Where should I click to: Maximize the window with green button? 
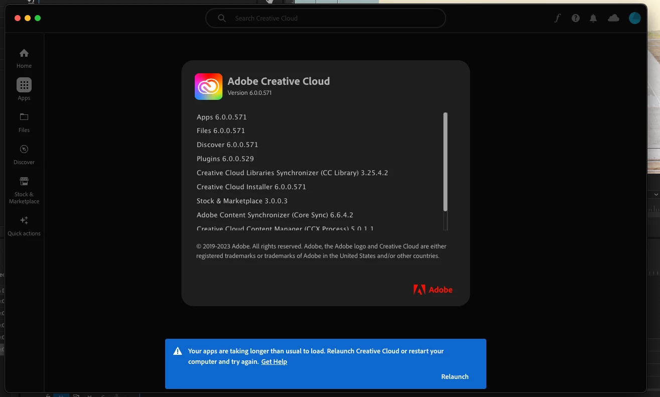tap(38, 18)
